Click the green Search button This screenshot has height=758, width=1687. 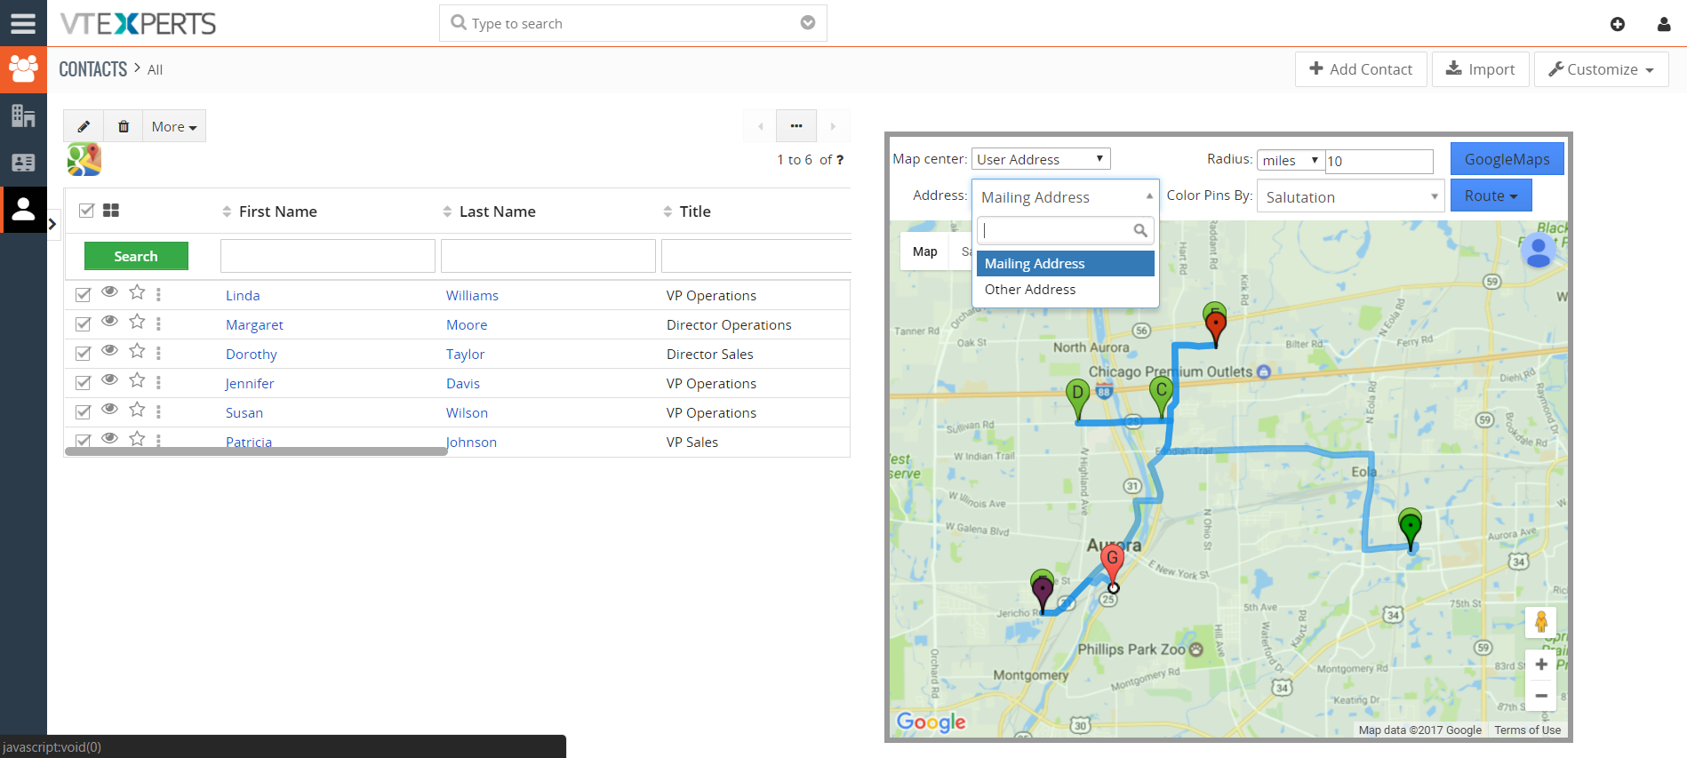[136, 256]
